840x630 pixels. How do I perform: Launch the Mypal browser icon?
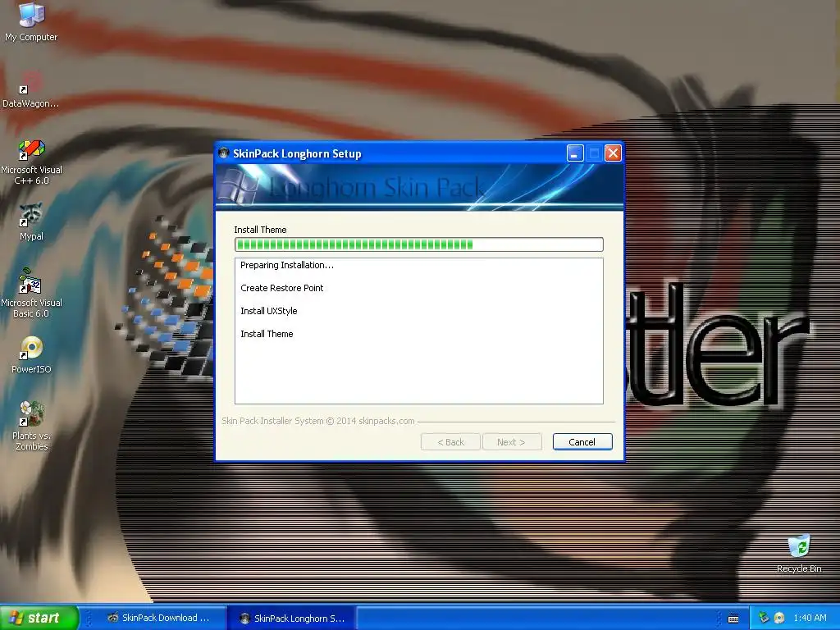tap(31, 223)
